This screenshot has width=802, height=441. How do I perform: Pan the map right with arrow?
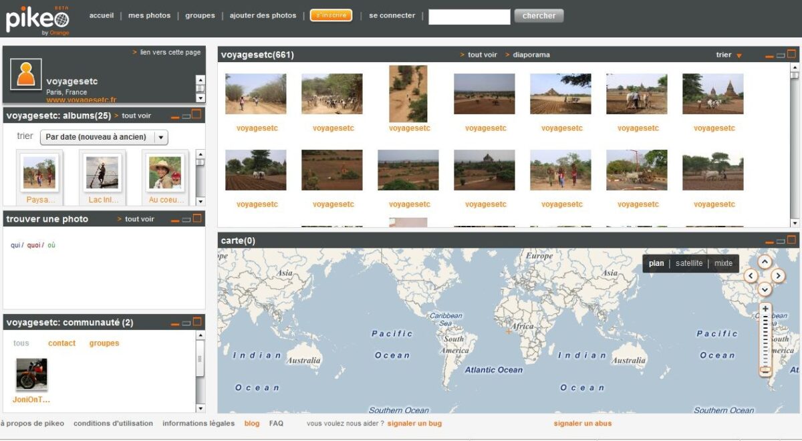(x=779, y=276)
